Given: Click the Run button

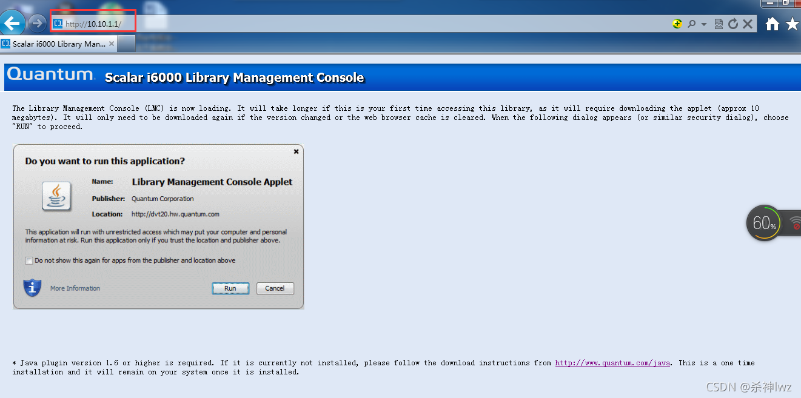Looking at the screenshot, I should (230, 288).
